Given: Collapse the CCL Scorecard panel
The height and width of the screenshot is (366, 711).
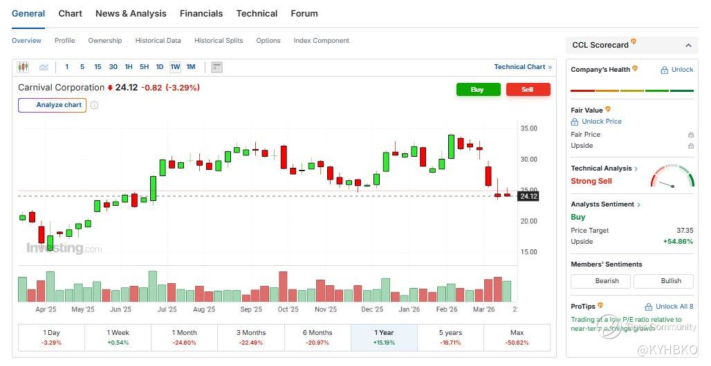Looking at the screenshot, I should (x=688, y=46).
